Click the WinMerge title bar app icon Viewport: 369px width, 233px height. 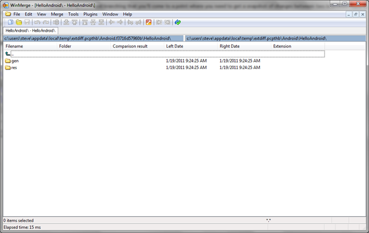6,5
